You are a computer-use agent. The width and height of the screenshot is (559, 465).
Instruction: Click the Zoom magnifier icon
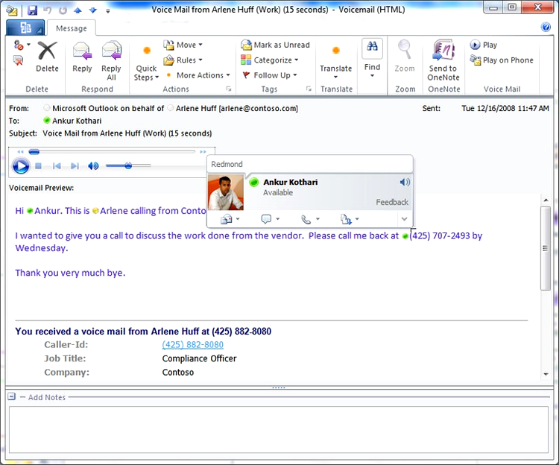(404, 49)
